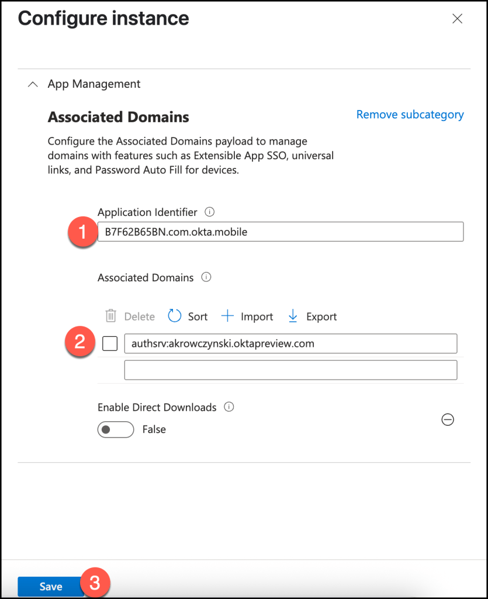Tick the checkbox beside the authsrv domain
Screen dimensions: 488x599
(x=110, y=343)
